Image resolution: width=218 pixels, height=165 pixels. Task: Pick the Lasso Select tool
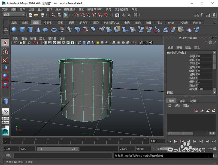(x=5, y=51)
